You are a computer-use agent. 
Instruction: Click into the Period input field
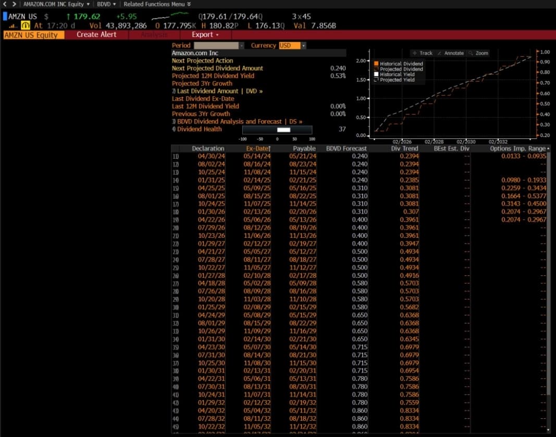point(216,46)
